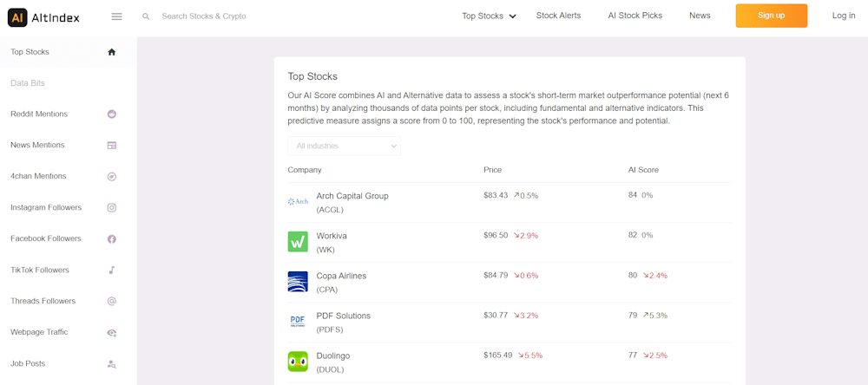Image resolution: width=868 pixels, height=385 pixels.
Task: Click the Instagram Followers icon
Action: (112, 208)
